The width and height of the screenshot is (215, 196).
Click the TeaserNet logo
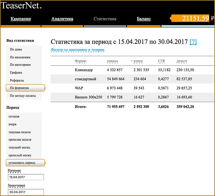tap(21, 5)
